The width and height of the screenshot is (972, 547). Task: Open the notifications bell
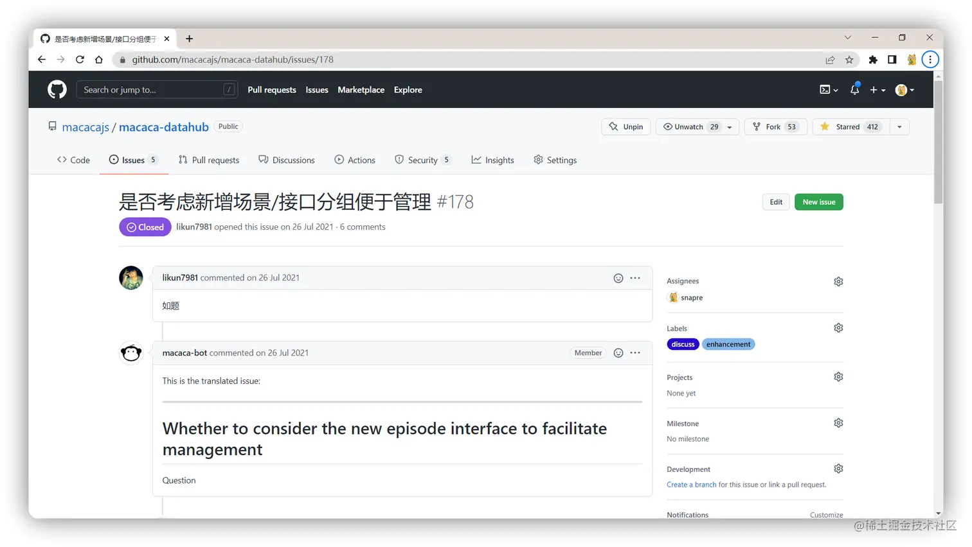click(854, 90)
